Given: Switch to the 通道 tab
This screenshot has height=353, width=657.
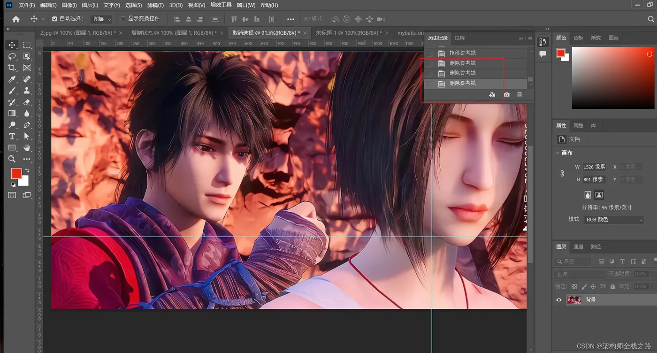Looking at the screenshot, I should (x=578, y=246).
